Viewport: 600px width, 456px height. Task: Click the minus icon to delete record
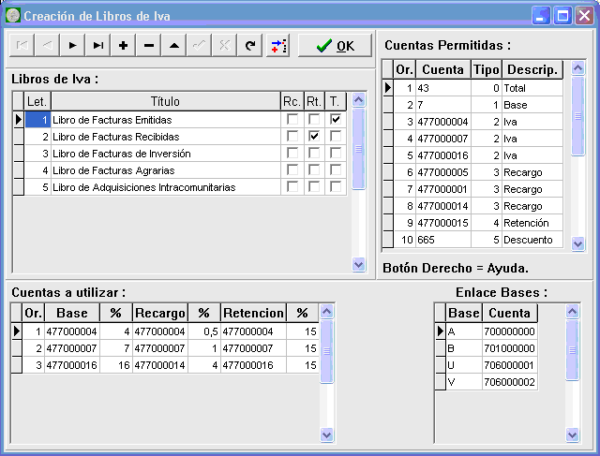point(148,45)
